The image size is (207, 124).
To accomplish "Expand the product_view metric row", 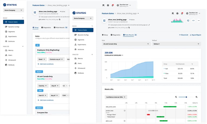I will point(125,110).
